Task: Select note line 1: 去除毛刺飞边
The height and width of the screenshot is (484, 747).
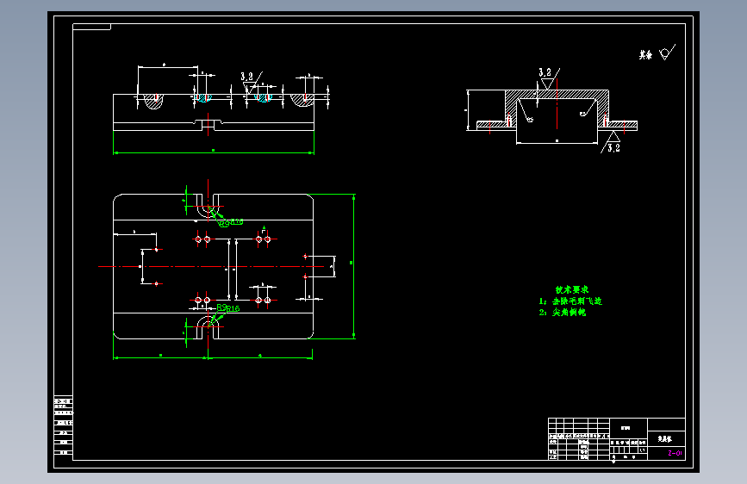Action: pyautogui.click(x=570, y=301)
